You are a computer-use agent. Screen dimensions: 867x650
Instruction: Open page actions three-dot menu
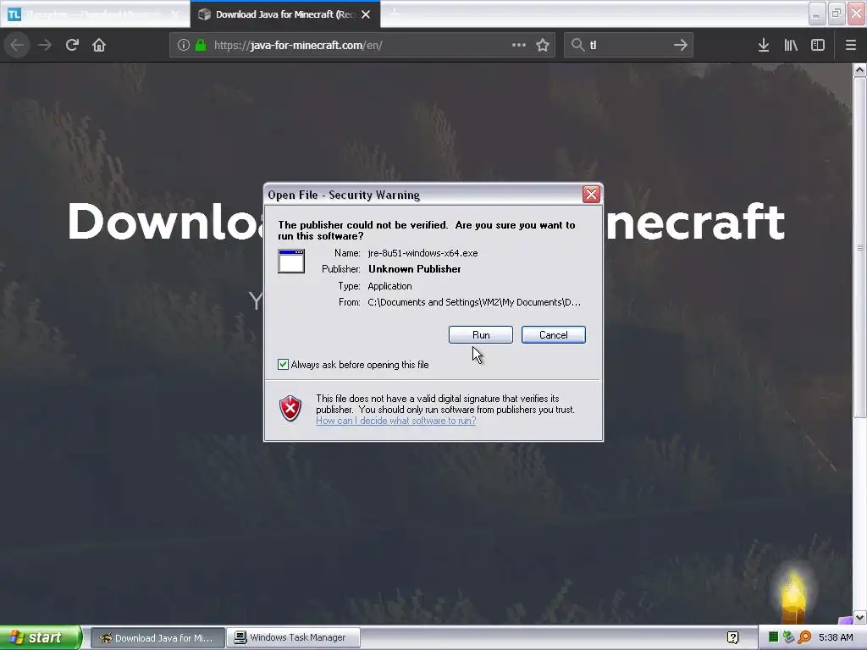point(519,45)
